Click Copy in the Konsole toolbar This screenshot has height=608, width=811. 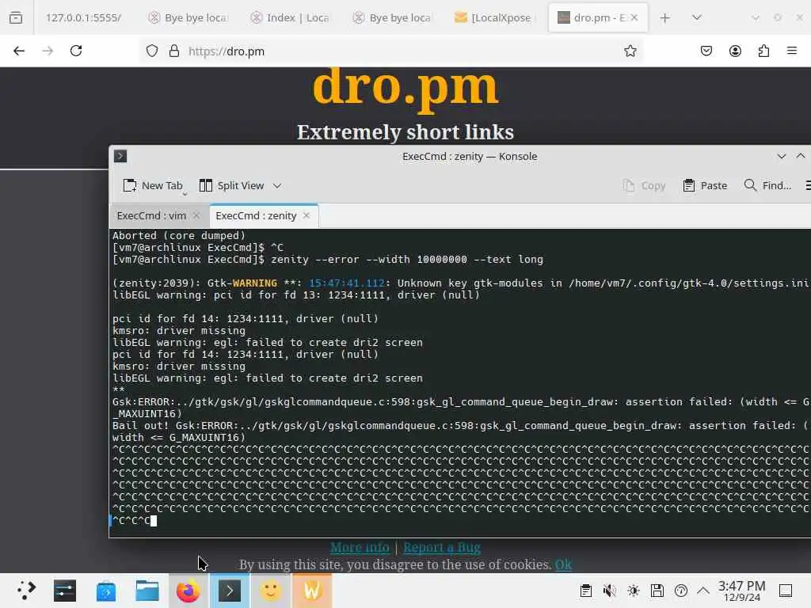coord(645,185)
